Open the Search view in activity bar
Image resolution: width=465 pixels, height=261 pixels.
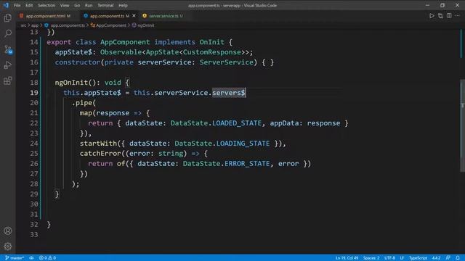point(8,33)
